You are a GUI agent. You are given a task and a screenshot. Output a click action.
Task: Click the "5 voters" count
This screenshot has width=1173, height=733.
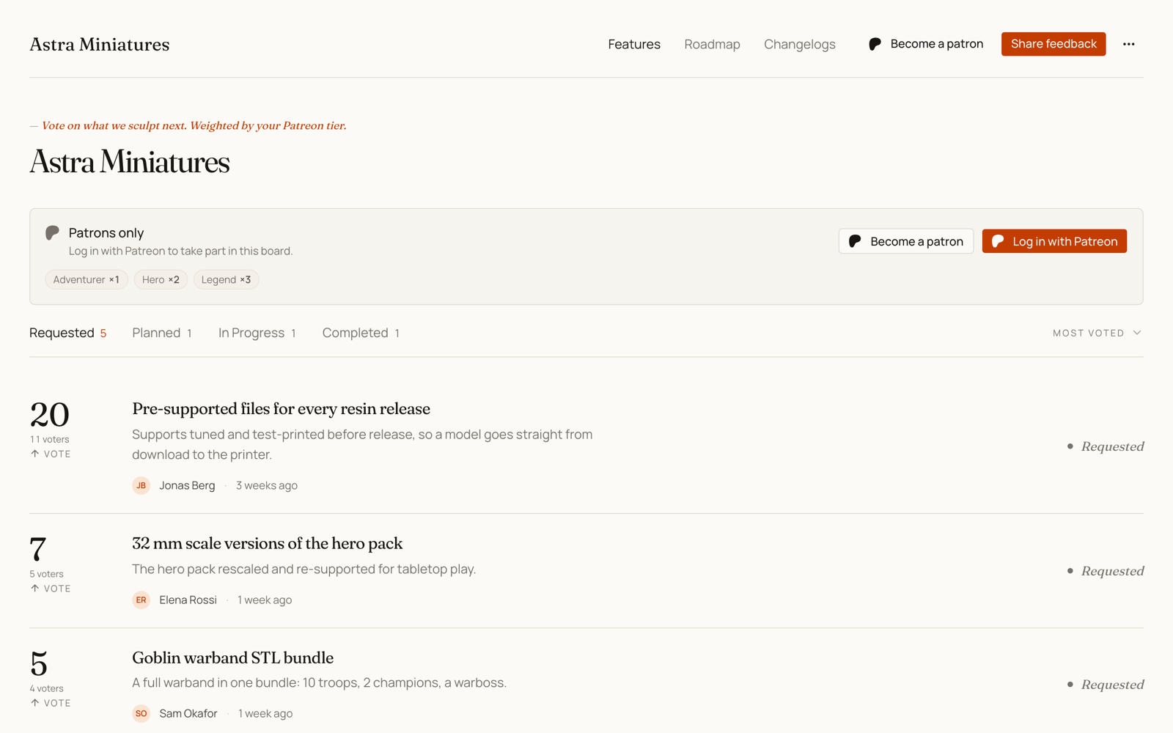click(46, 574)
